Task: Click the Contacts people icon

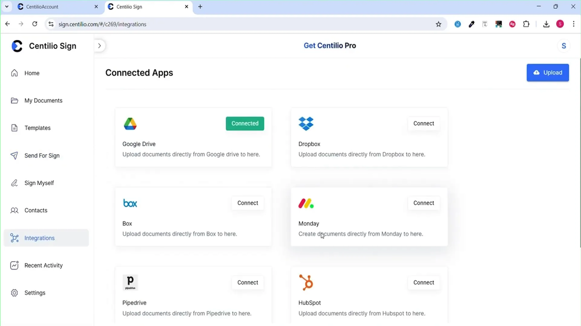Action: [x=14, y=210]
